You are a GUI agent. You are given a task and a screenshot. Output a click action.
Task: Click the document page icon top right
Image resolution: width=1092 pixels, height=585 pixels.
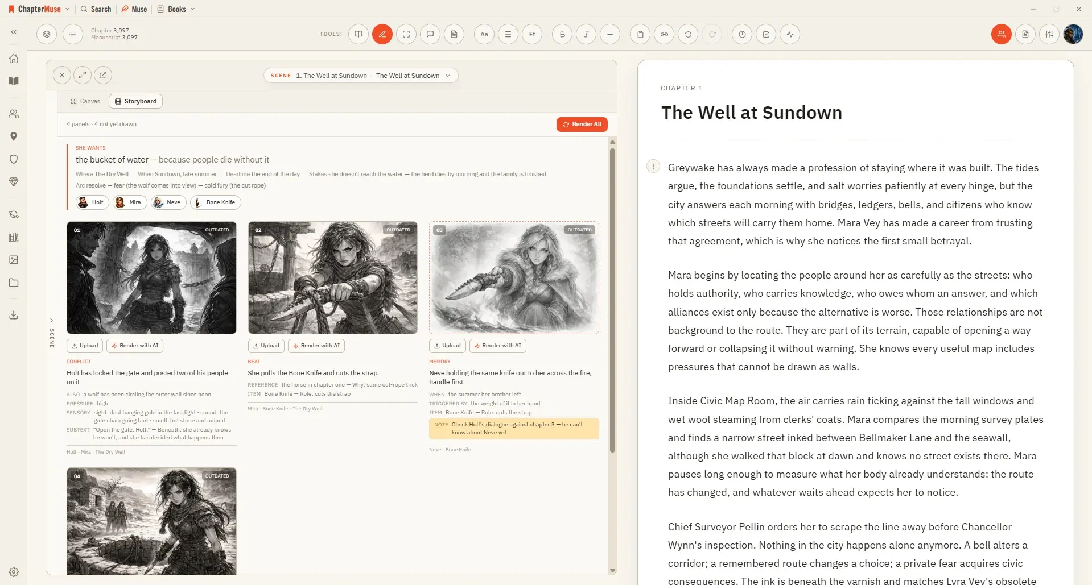click(1025, 34)
